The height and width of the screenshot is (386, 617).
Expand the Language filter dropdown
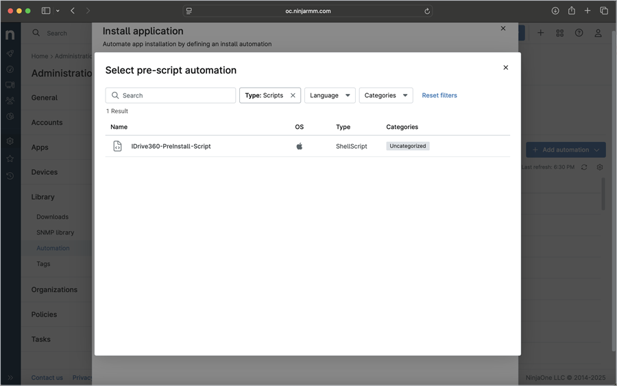click(330, 95)
